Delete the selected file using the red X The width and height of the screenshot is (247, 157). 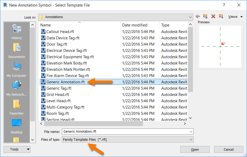[x=213, y=16]
